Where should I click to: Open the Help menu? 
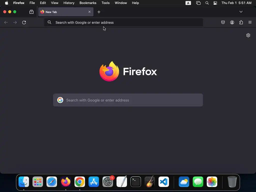tap(135, 3)
